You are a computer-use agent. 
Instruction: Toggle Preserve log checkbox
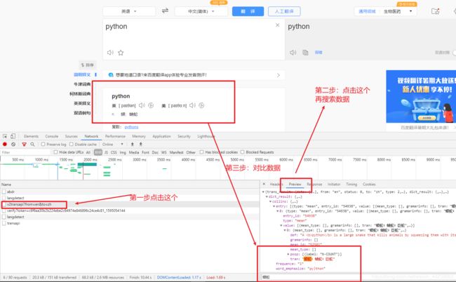coord(43,145)
